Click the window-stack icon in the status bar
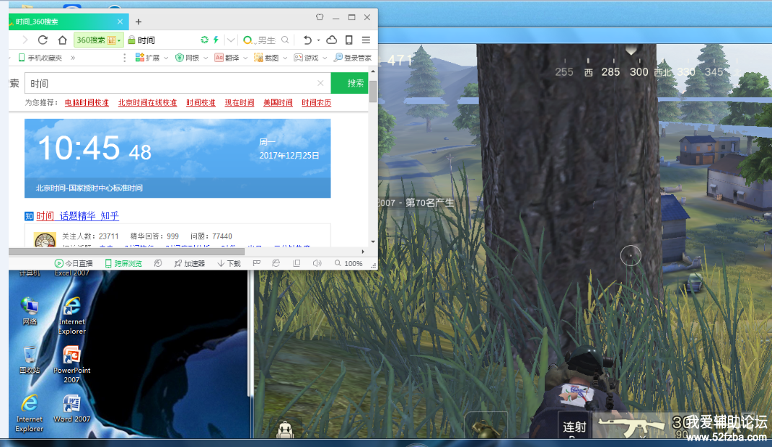The height and width of the screenshot is (447, 772). pyautogui.click(x=297, y=263)
